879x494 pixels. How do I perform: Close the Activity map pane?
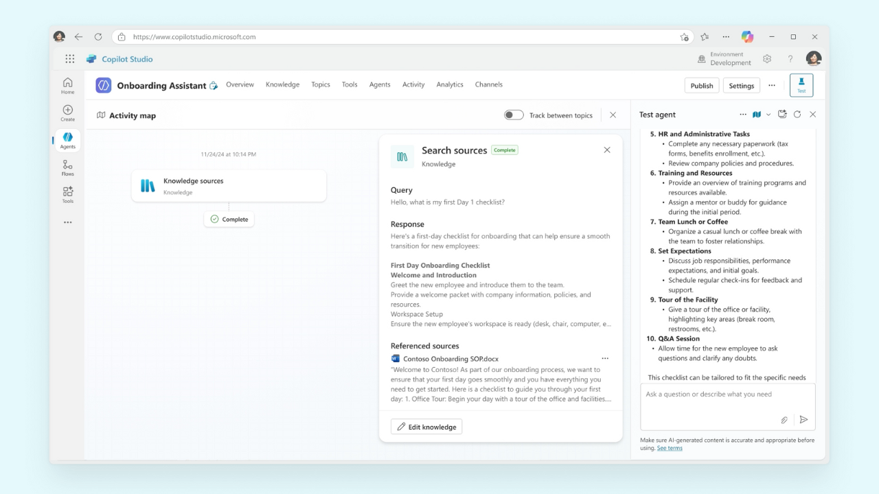(613, 115)
